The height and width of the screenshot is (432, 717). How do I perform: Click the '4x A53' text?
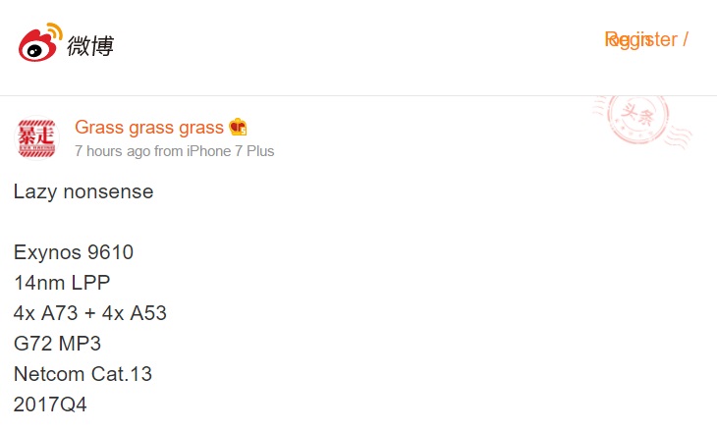click(135, 313)
